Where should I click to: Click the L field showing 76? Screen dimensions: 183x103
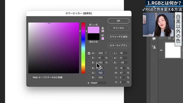point(123,53)
